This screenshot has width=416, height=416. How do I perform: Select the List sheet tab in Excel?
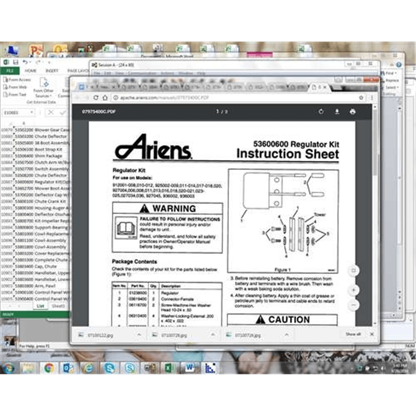pos(40,306)
